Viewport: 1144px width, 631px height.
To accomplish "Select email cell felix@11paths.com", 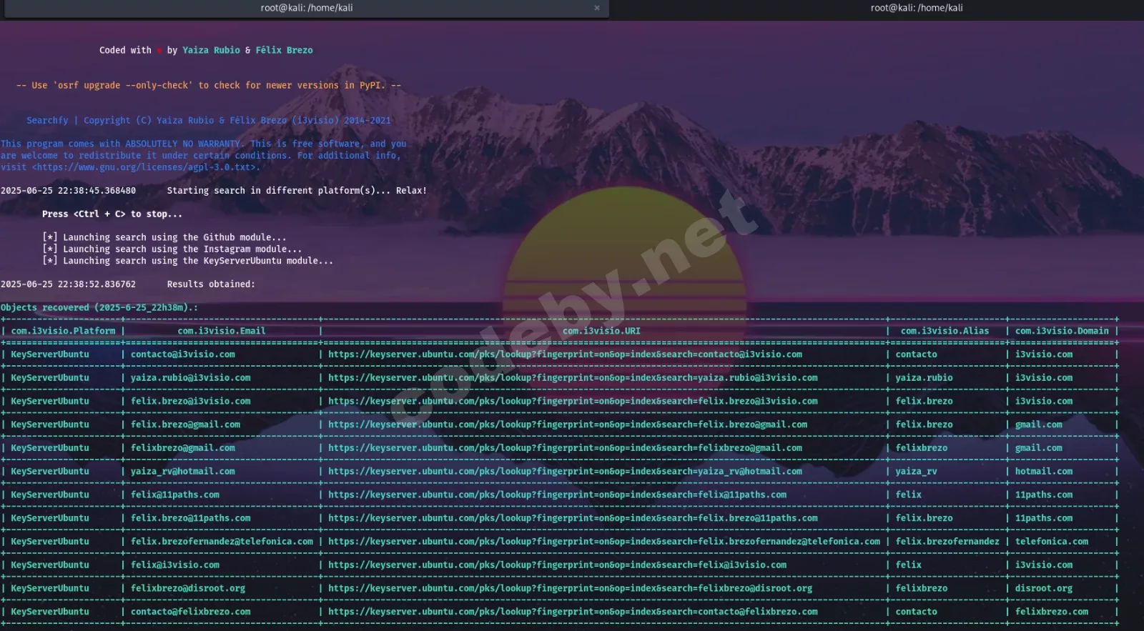I will pos(174,495).
